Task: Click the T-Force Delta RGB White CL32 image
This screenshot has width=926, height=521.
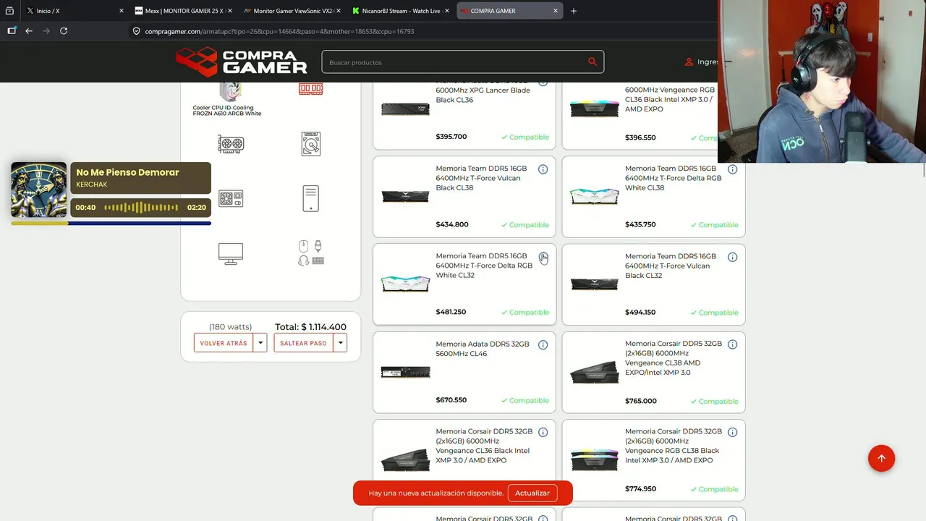Action: [x=405, y=284]
